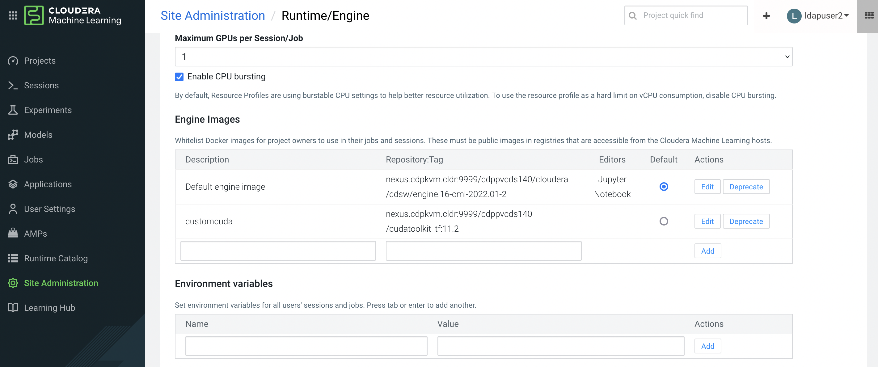
Task: Click the Projects gauge icon in sidebar
Action: tap(13, 61)
